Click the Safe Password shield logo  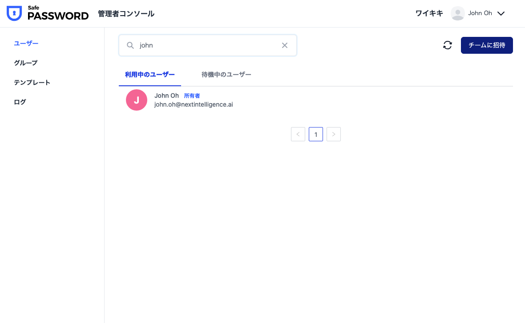tap(14, 13)
